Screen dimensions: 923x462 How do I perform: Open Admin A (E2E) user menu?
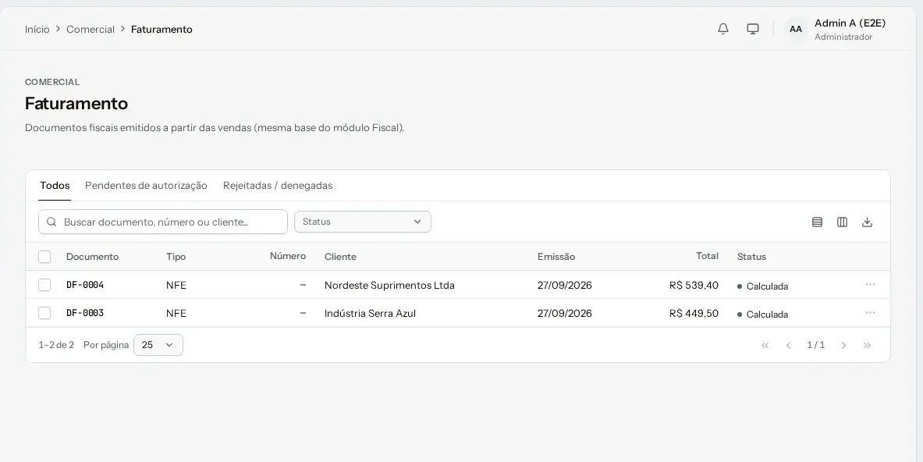click(x=835, y=29)
